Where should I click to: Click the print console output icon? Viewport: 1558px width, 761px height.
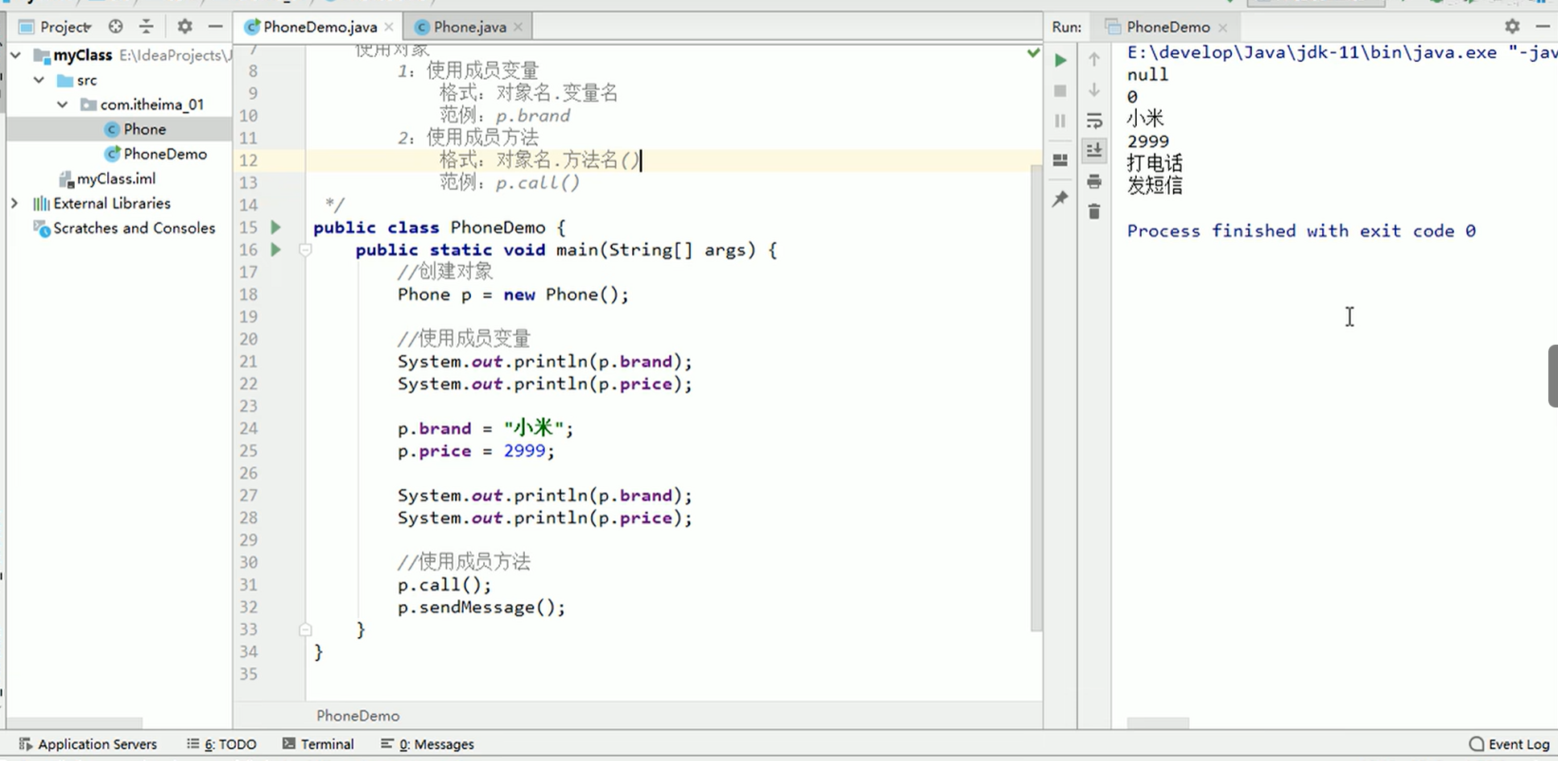(x=1094, y=181)
